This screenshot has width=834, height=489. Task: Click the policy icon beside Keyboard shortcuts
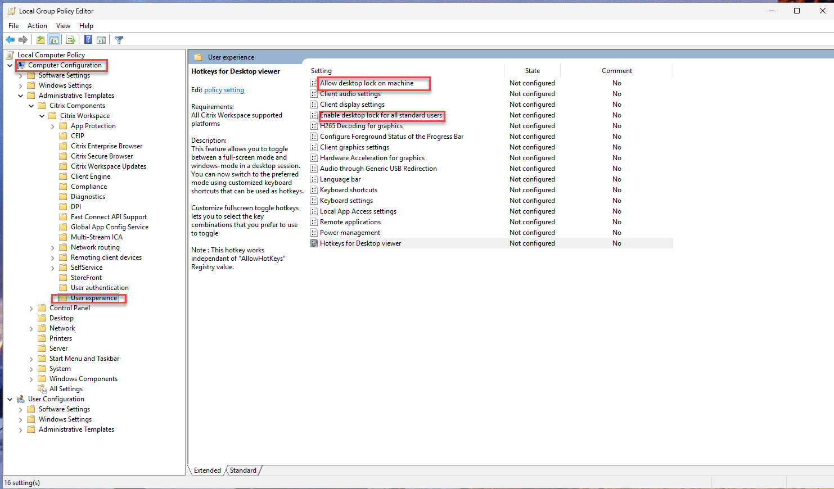[x=314, y=190]
